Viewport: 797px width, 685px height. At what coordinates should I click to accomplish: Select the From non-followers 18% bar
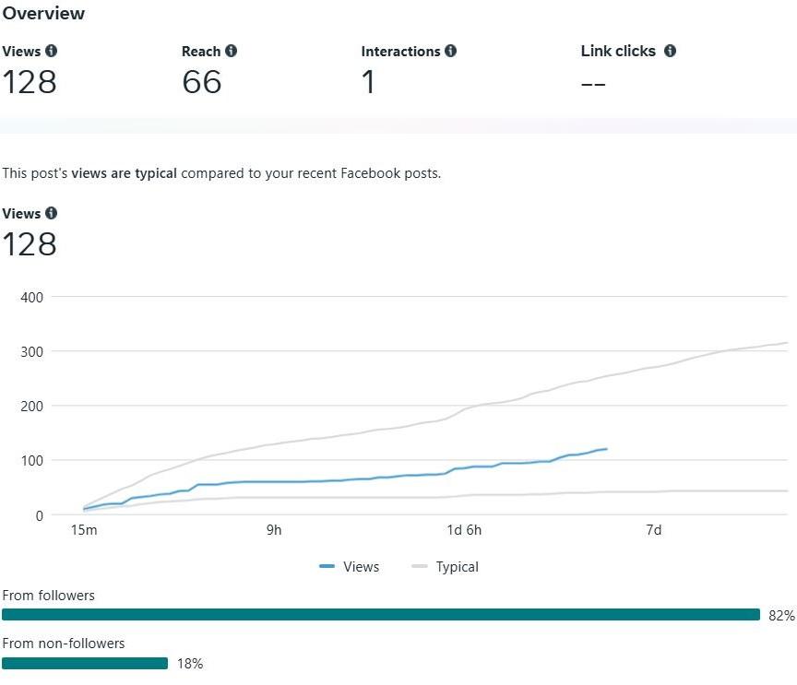coord(85,663)
